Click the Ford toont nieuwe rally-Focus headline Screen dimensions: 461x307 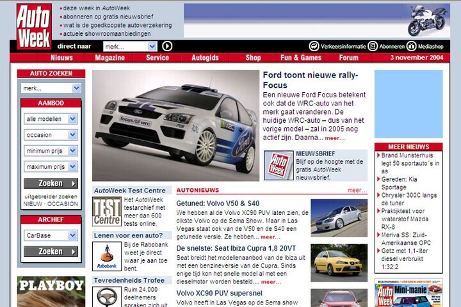pos(311,80)
